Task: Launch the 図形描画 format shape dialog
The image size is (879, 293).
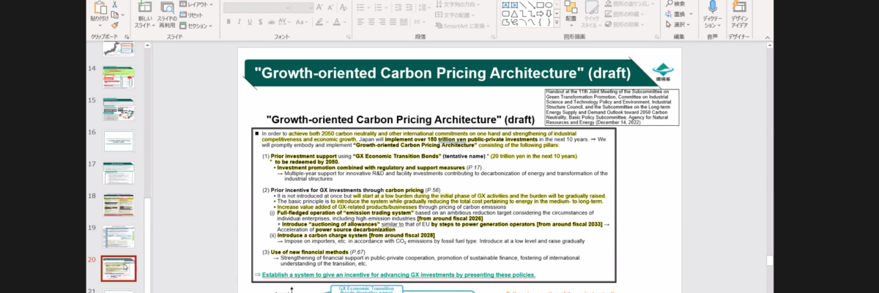Action: coord(657,37)
